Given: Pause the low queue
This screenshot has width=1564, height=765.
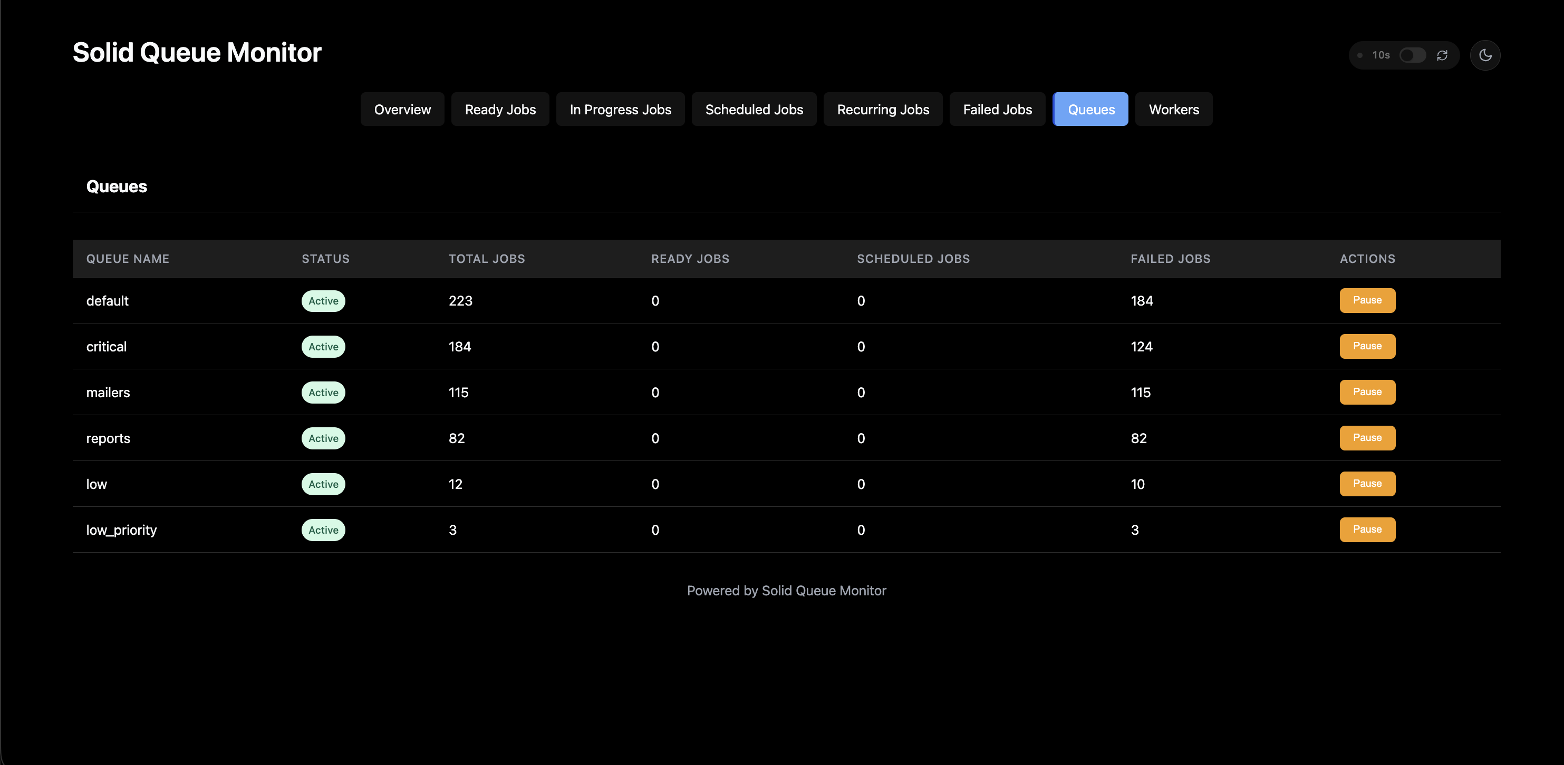Looking at the screenshot, I should [x=1367, y=484].
